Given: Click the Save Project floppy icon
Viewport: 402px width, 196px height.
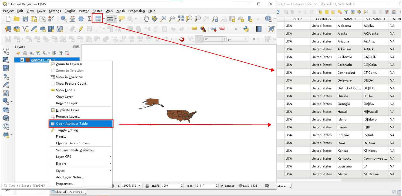Looking at the screenshot, I should click(25, 19).
